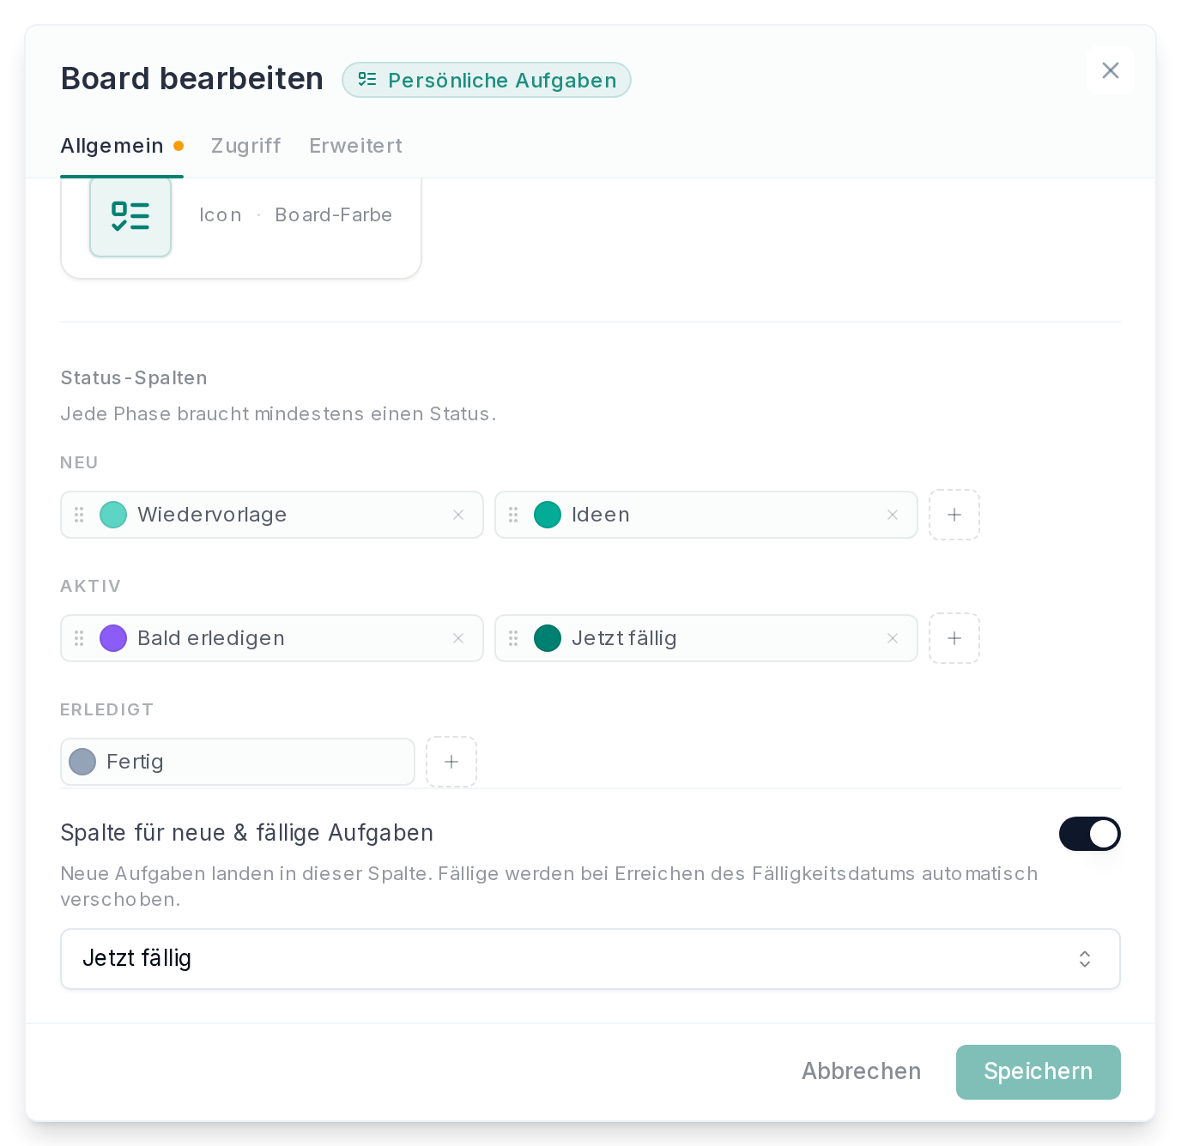Remove the Wiedervorlage status
The height and width of the screenshot is (1146, 1181).
click(458, 515)
